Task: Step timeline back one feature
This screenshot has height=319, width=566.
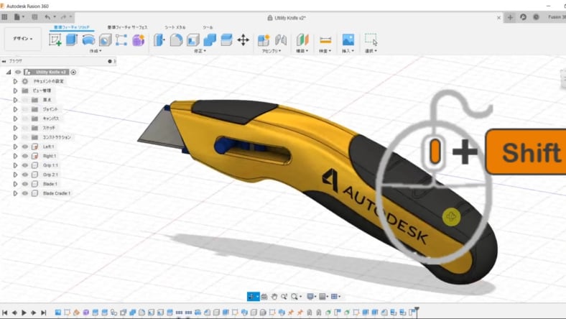Action: pos(14,313)
